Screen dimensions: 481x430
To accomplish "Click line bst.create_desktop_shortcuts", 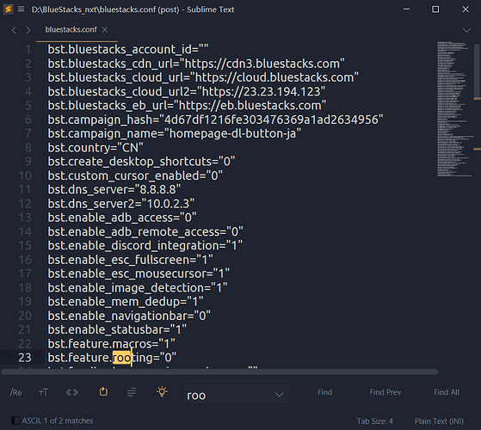I will point(141,161).
